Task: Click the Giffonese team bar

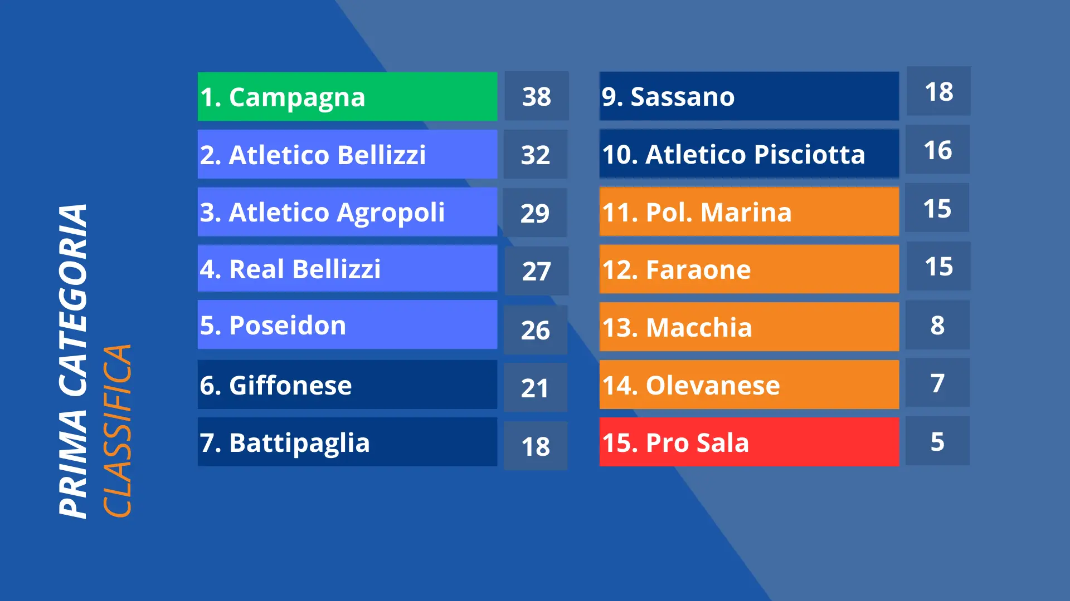Action: (347, 385)
